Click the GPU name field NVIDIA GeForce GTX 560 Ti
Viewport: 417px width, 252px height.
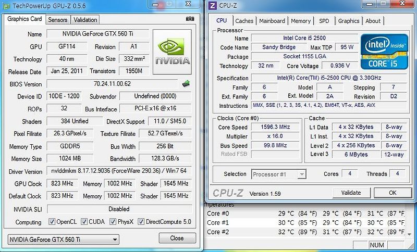98,34
